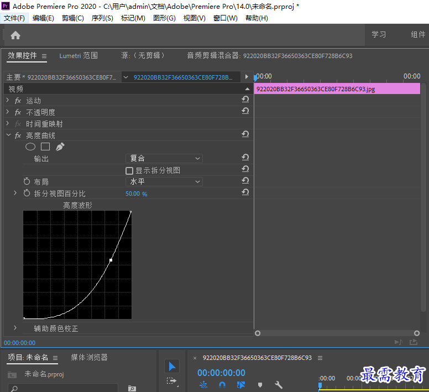429x392 pixels.
Task: Select the Track Select Forward tool
Action: 171,381
